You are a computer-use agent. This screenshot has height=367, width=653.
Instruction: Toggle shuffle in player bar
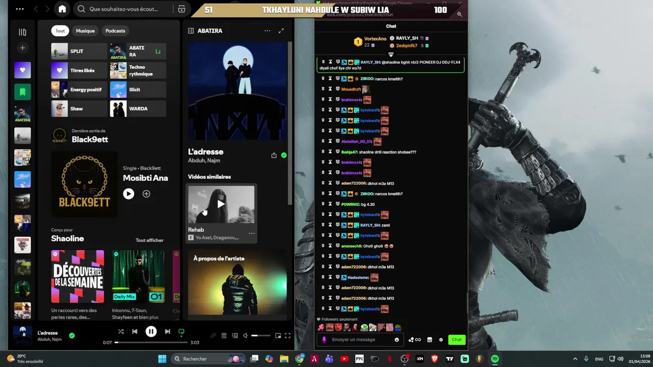pos(121,331)
